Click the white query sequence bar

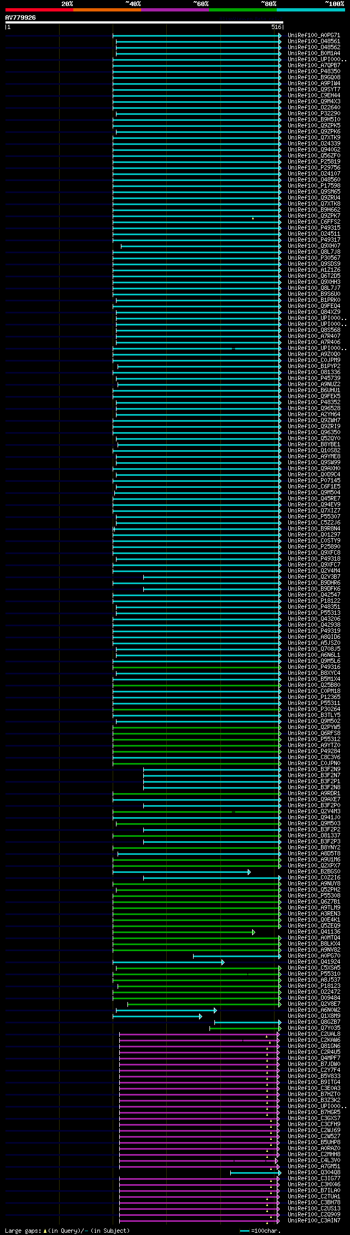[x=144, y=22]
